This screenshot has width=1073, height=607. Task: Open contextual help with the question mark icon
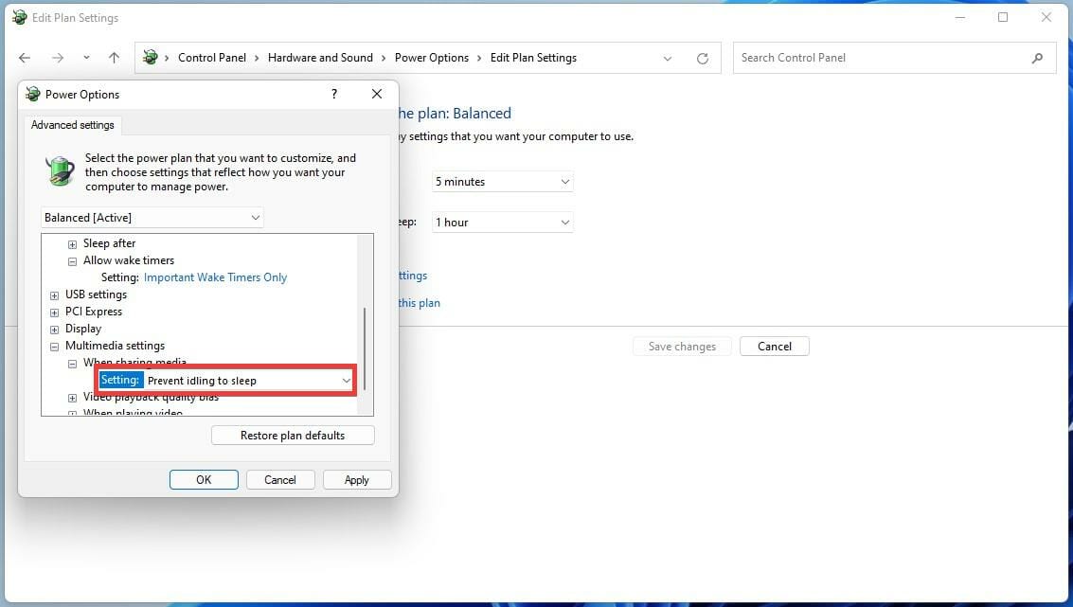(333, 94)
